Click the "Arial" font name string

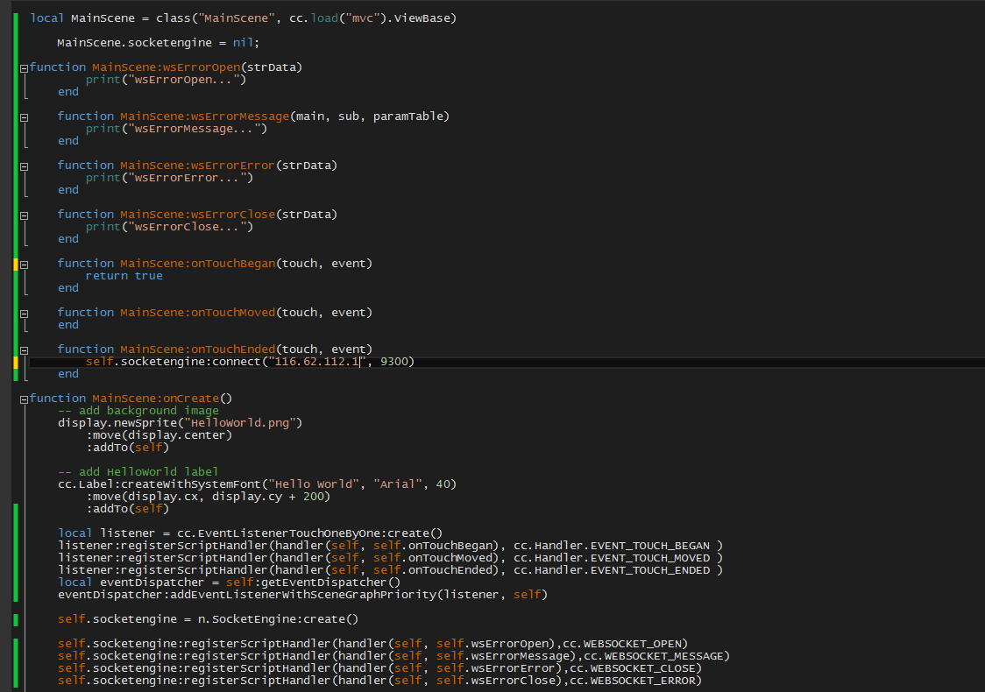tap(396, 484)
